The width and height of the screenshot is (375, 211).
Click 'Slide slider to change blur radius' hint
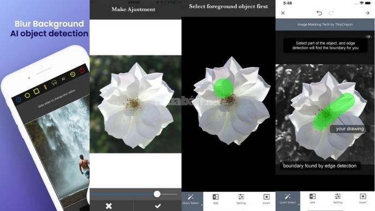pos(57,99)
